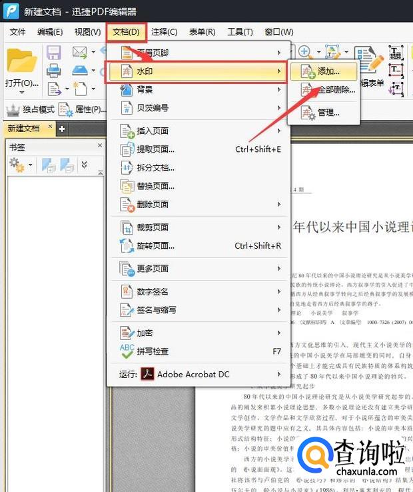Close the 新建文档 tab
413x492 pixels.
click(50, 126)
